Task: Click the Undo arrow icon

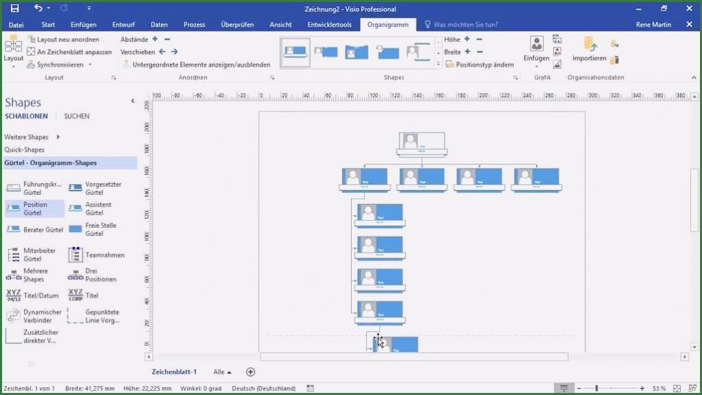Action: [x=39, y=9]
